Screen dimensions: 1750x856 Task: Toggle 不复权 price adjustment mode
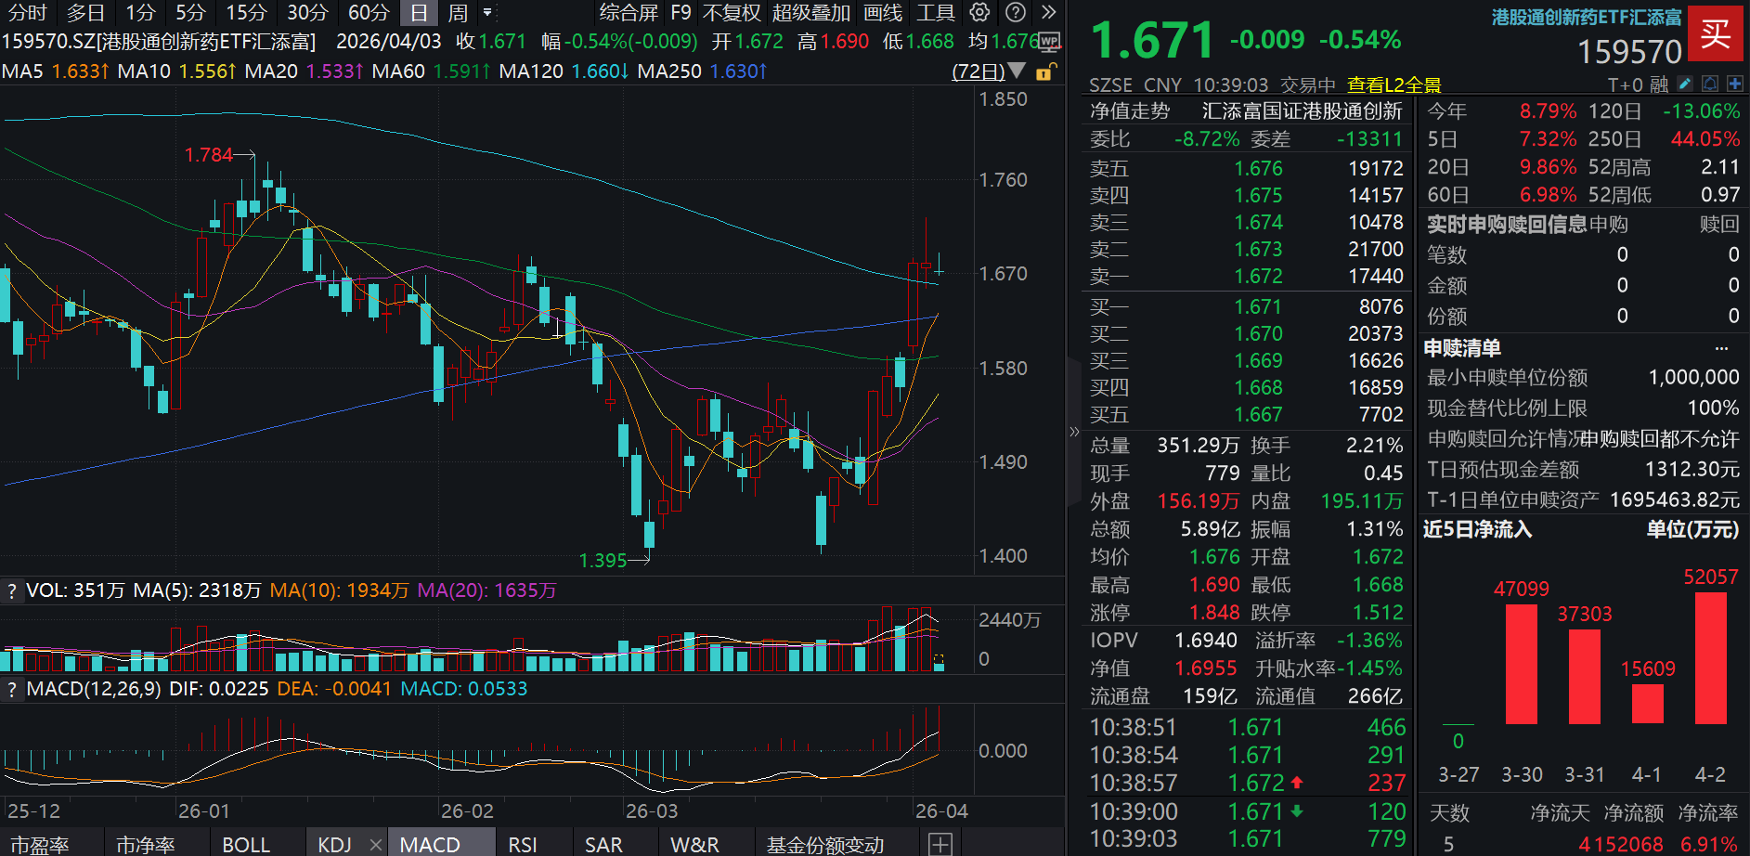coord(731,13)
